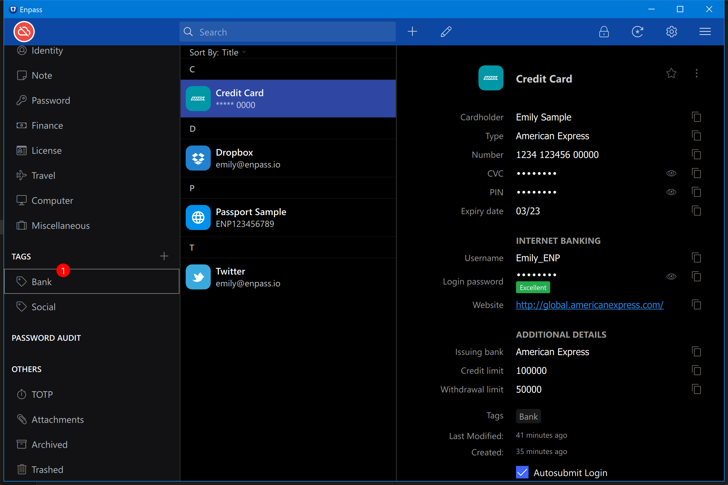Click the Emily Sample cardholder text

click(544, 117)
